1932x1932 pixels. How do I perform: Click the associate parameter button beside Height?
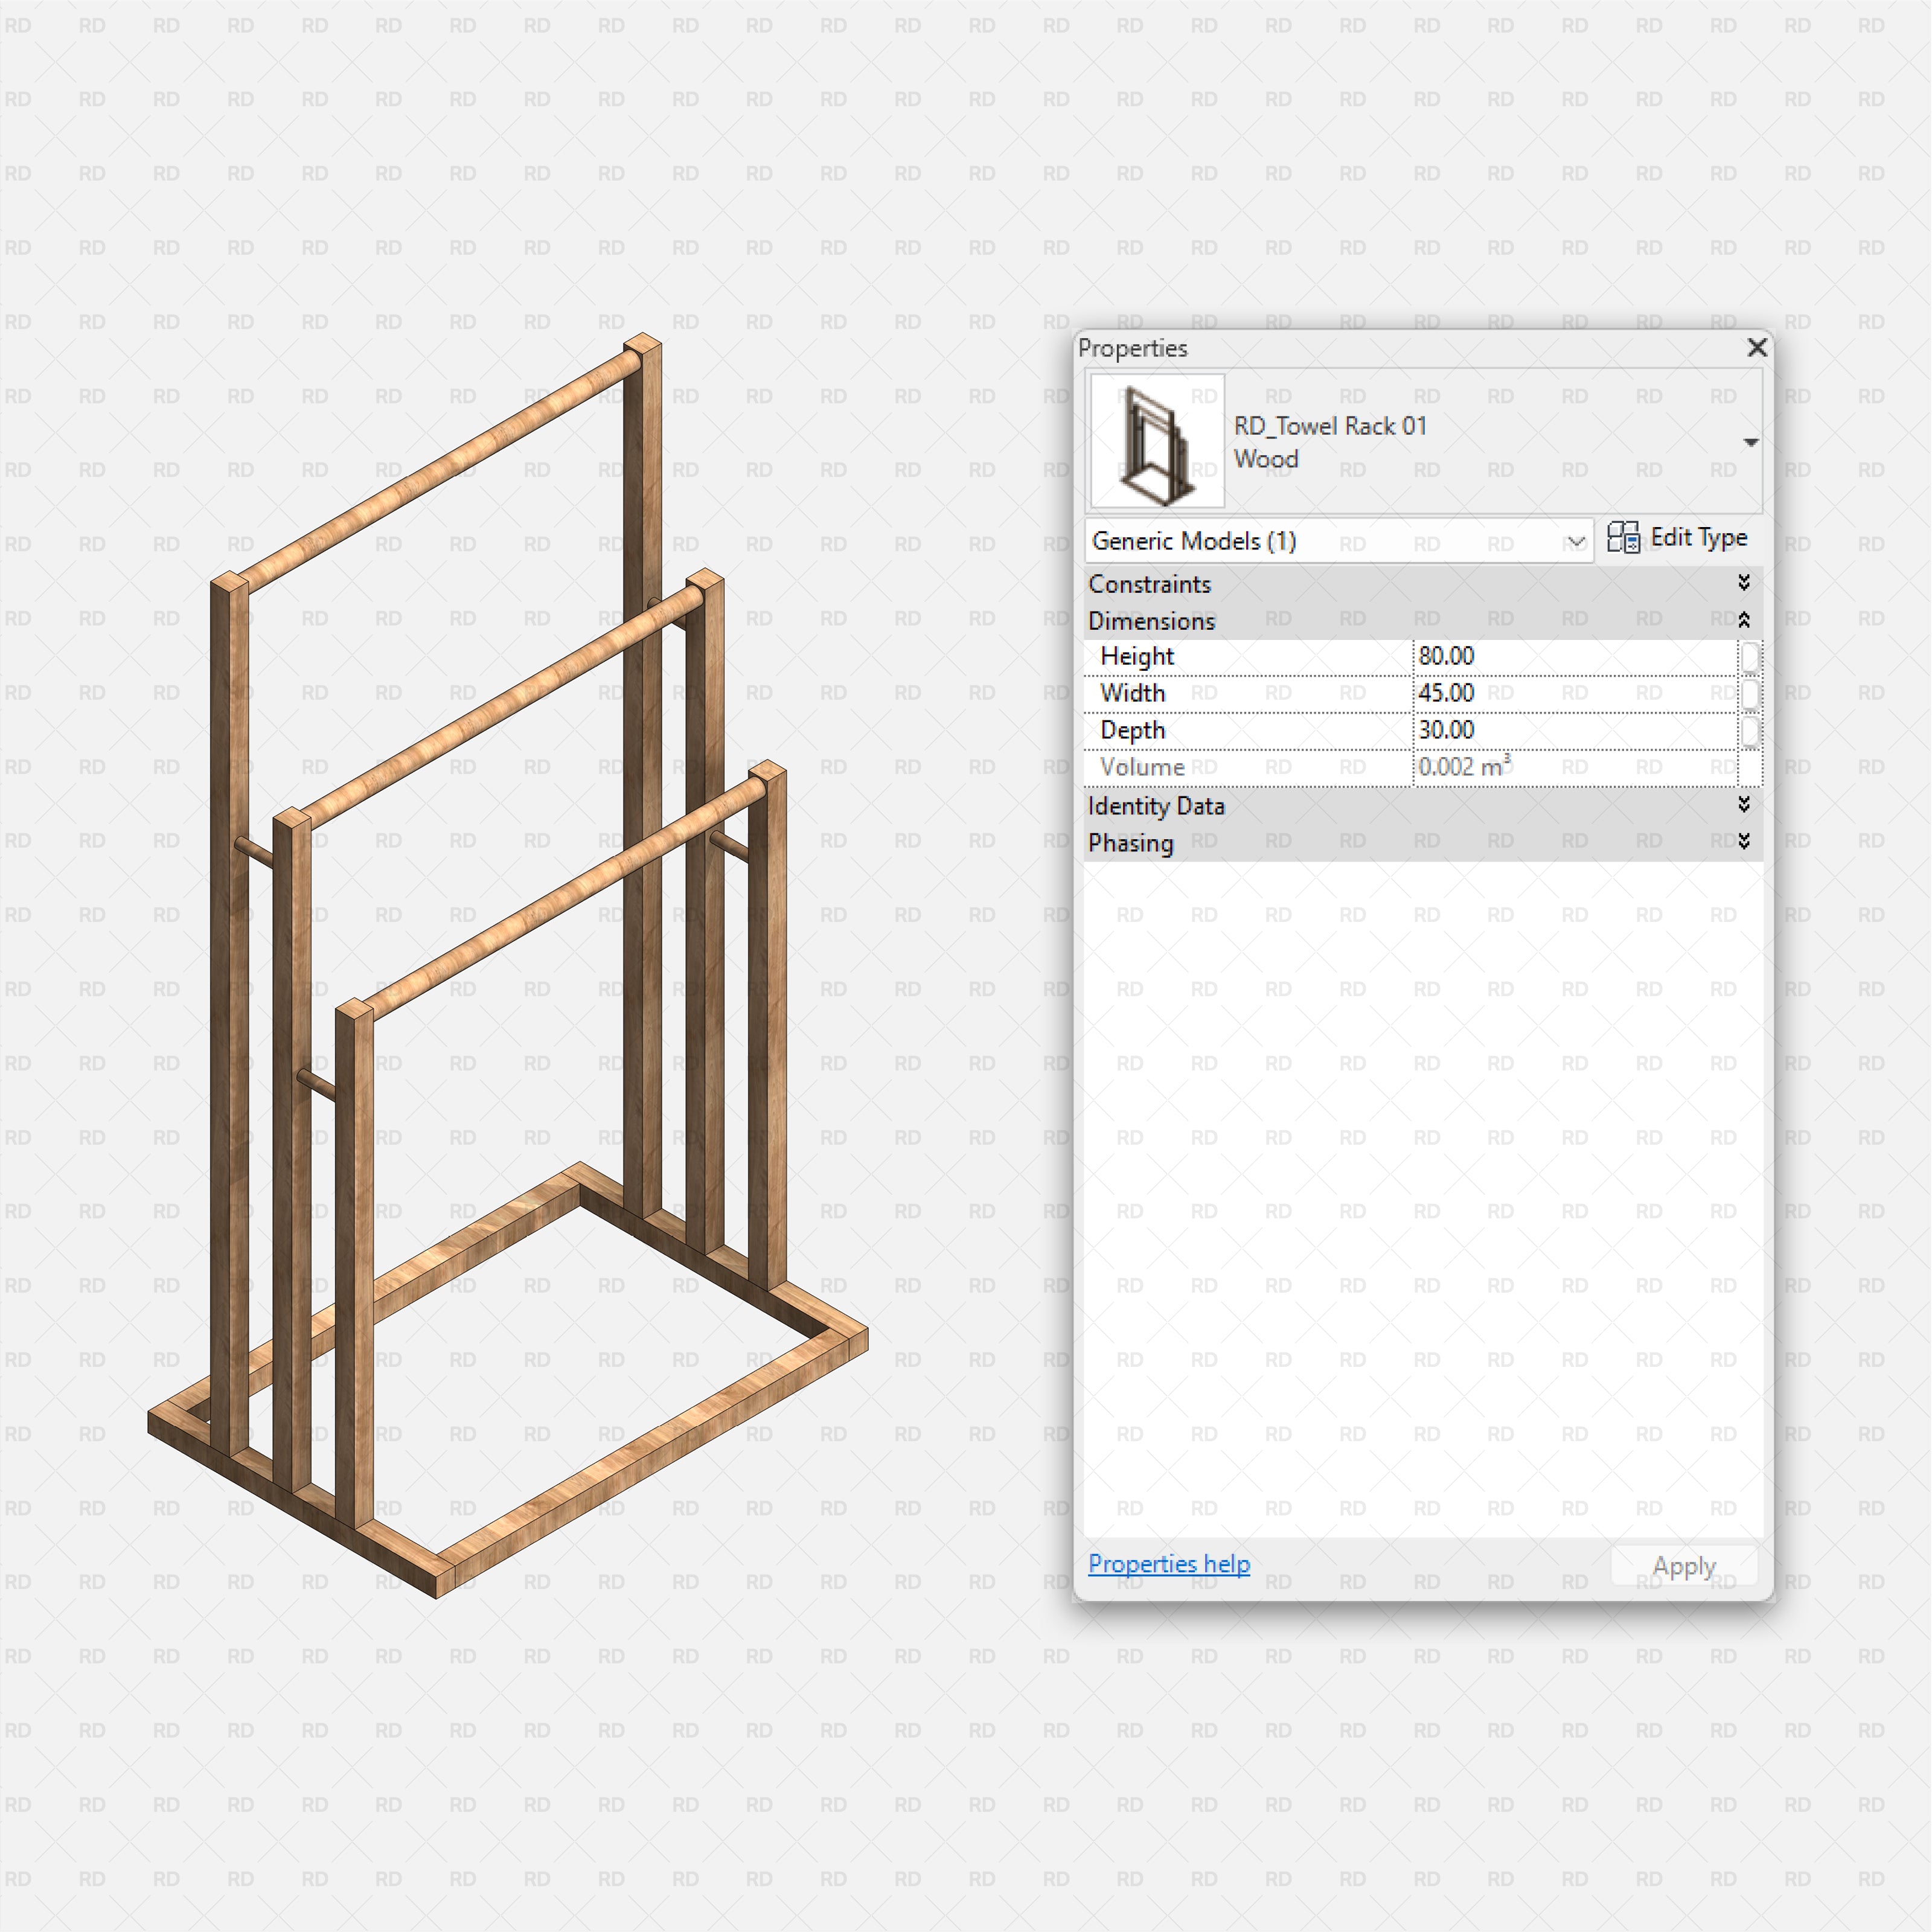click(1751, 656)
